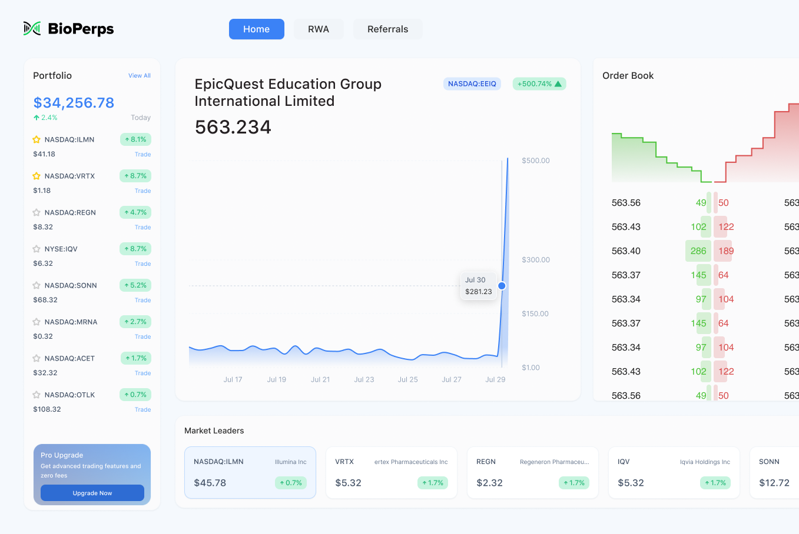
Task: Trade NASDAQ:MRNA from portfolio
Action: tap(142, 337)
